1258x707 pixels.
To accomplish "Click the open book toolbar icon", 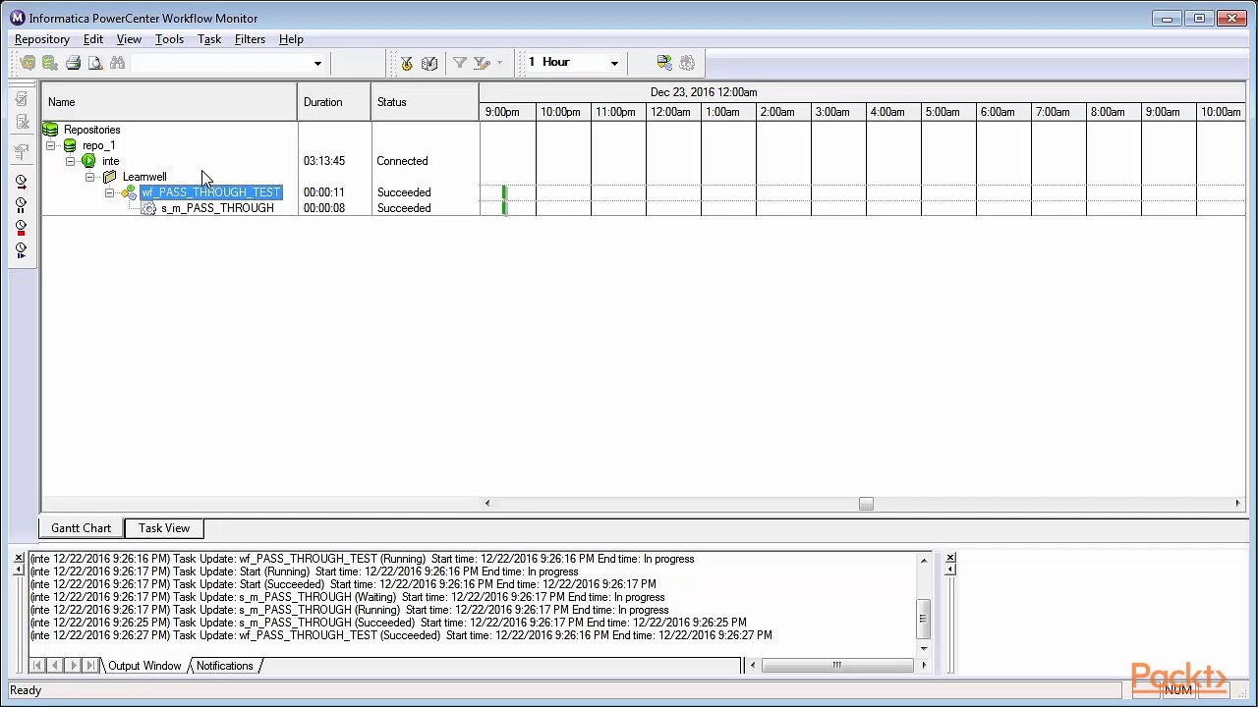I will [429, 63].
